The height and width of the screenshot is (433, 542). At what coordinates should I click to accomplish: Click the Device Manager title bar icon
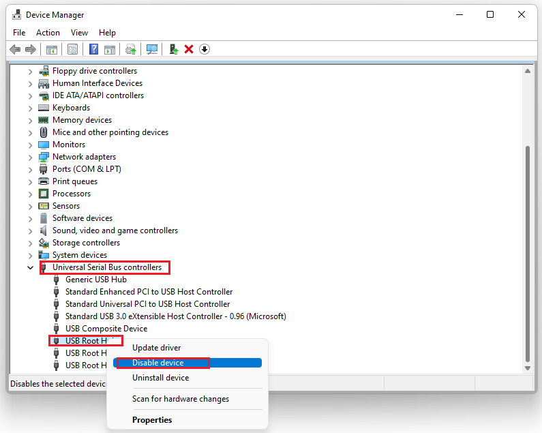click(x=16, y=14)
